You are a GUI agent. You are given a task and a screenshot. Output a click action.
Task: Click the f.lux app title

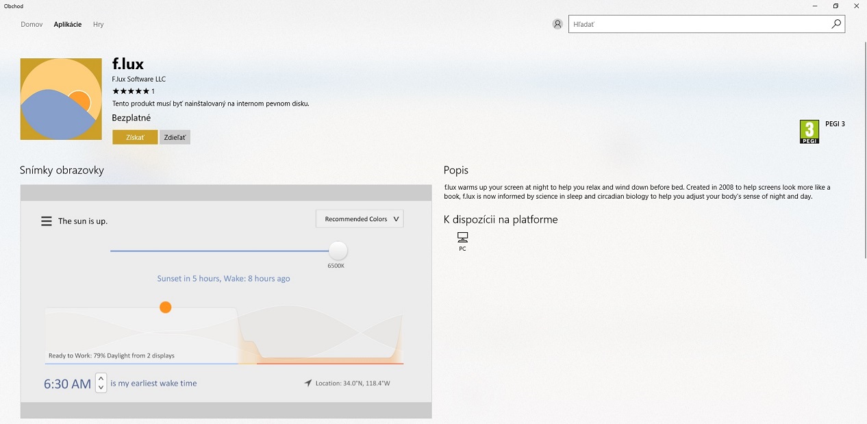coord(128,64)
